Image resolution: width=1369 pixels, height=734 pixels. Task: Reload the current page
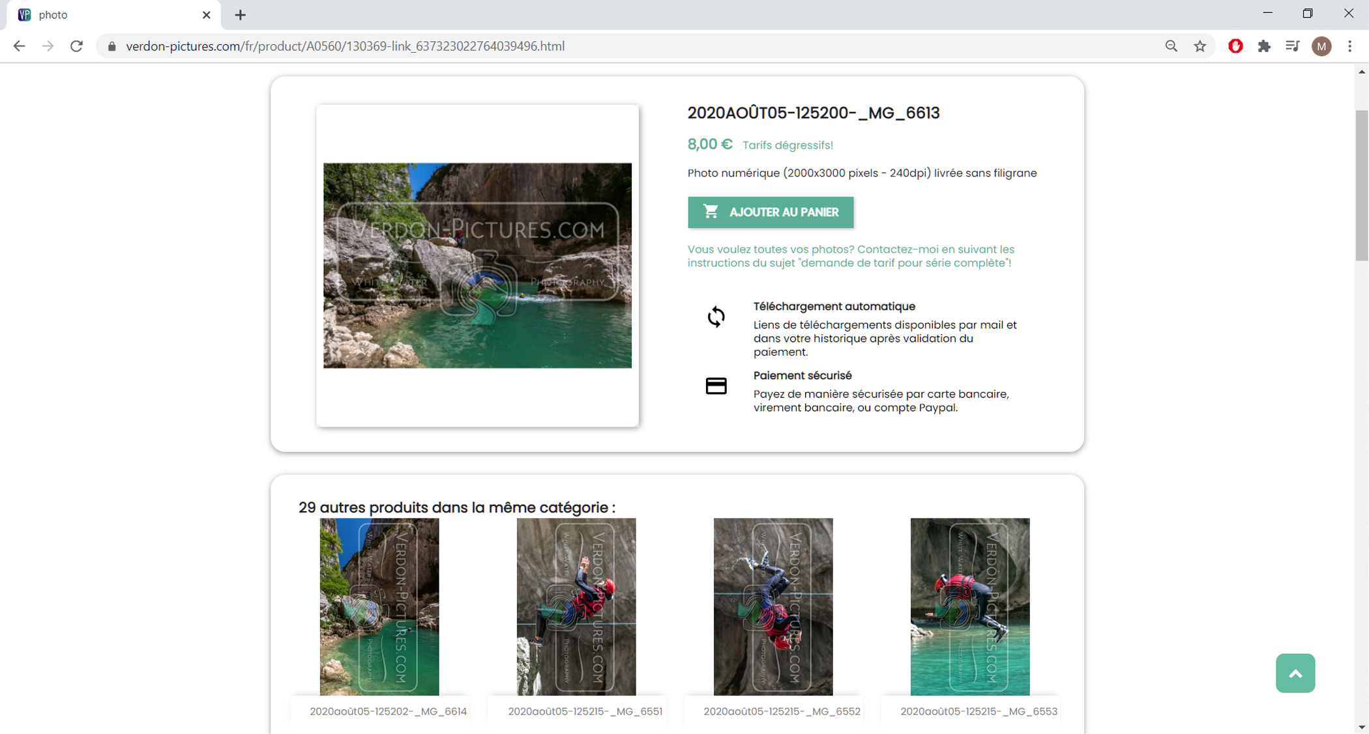pos(76,46)
